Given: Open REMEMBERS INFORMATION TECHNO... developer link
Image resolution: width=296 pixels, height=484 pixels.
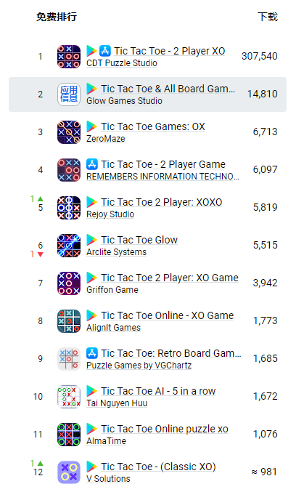Looking at the screenshot, I should pyautogui.click(x=163, y=177).
